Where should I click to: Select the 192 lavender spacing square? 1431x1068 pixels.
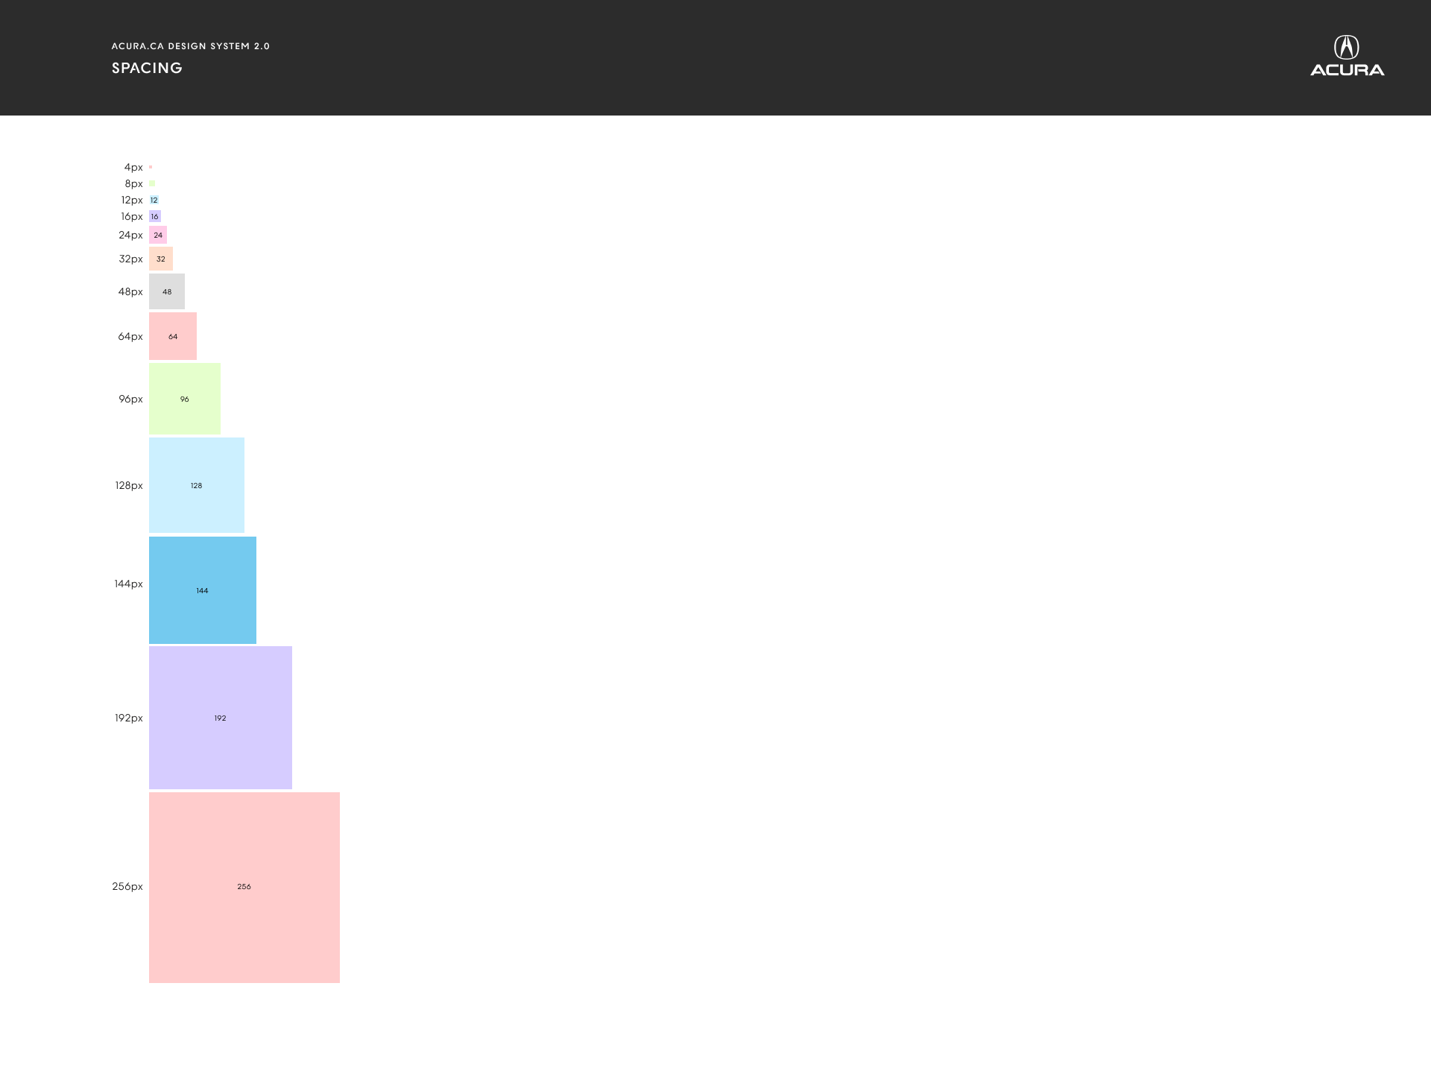coord(221,718)
